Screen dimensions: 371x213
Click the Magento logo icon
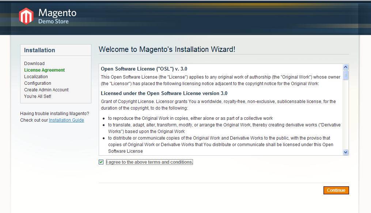click(26, 16)
